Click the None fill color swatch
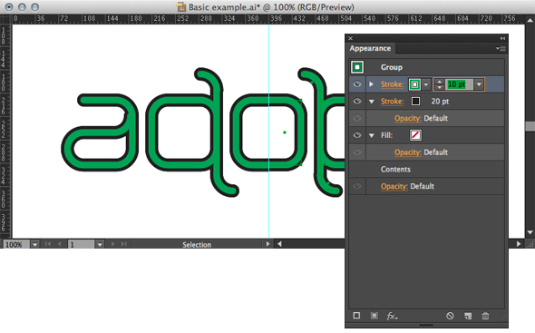Viewport: 535px width, 333px height. [x=415, y=135]
